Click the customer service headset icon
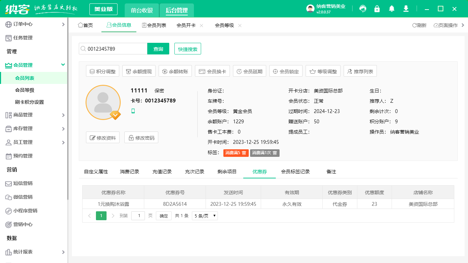Image resolution: width=468 pixels, height=263 pixels. coord(363,9)
